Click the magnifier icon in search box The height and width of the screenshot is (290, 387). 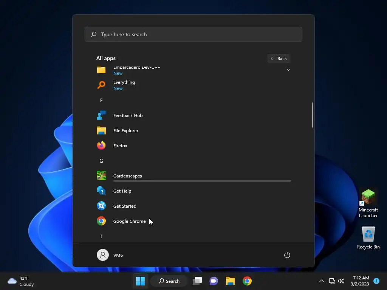(94, 34)
